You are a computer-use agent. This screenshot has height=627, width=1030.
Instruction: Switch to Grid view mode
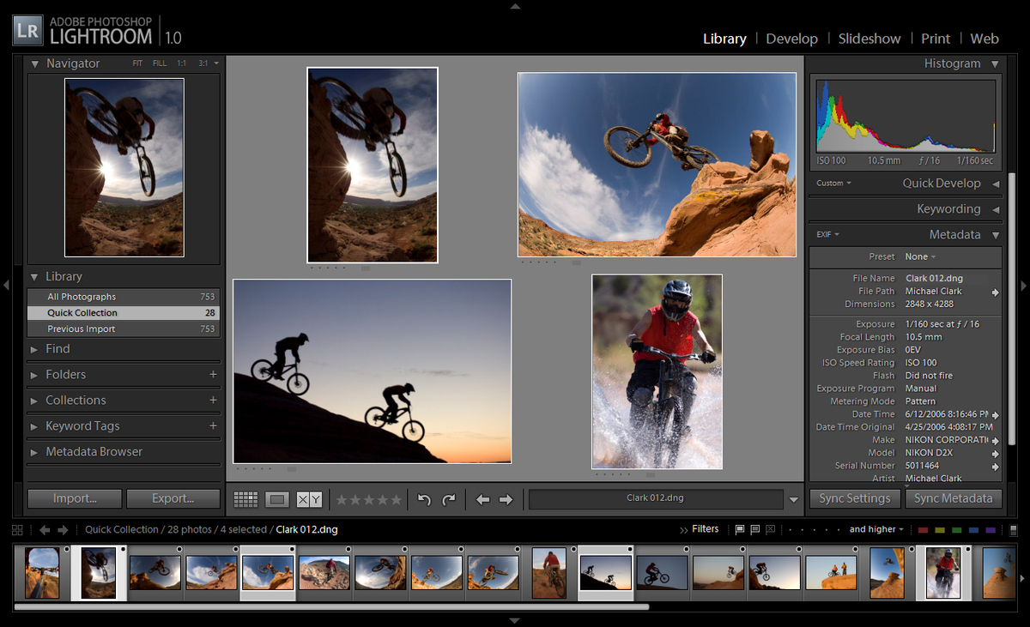coord(246,498)
